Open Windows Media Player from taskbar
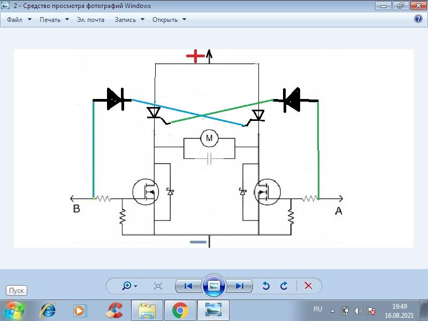The height and width of the screenshot is (321, 428). (79, 311)
